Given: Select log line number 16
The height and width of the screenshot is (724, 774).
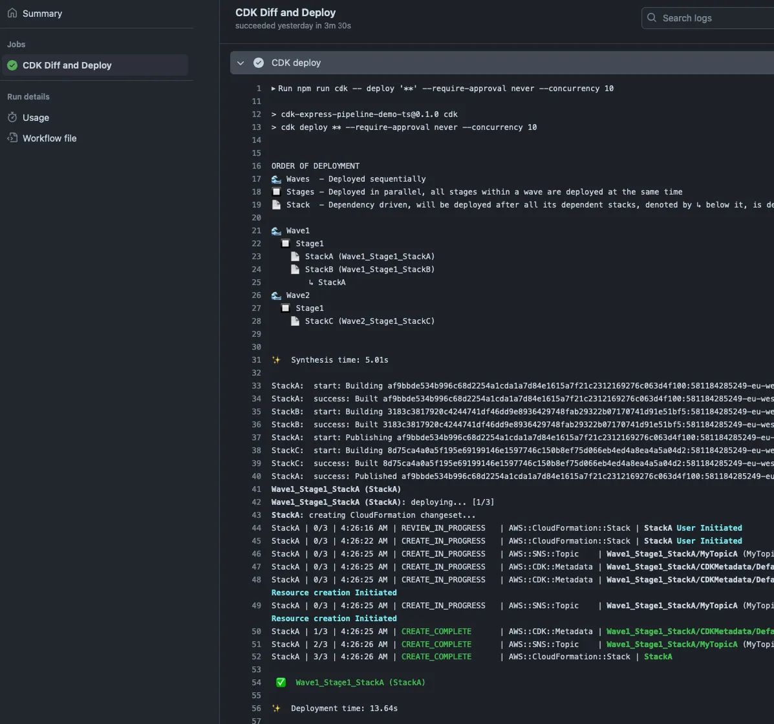Looking at the screenshot, I should pos(256,166).
